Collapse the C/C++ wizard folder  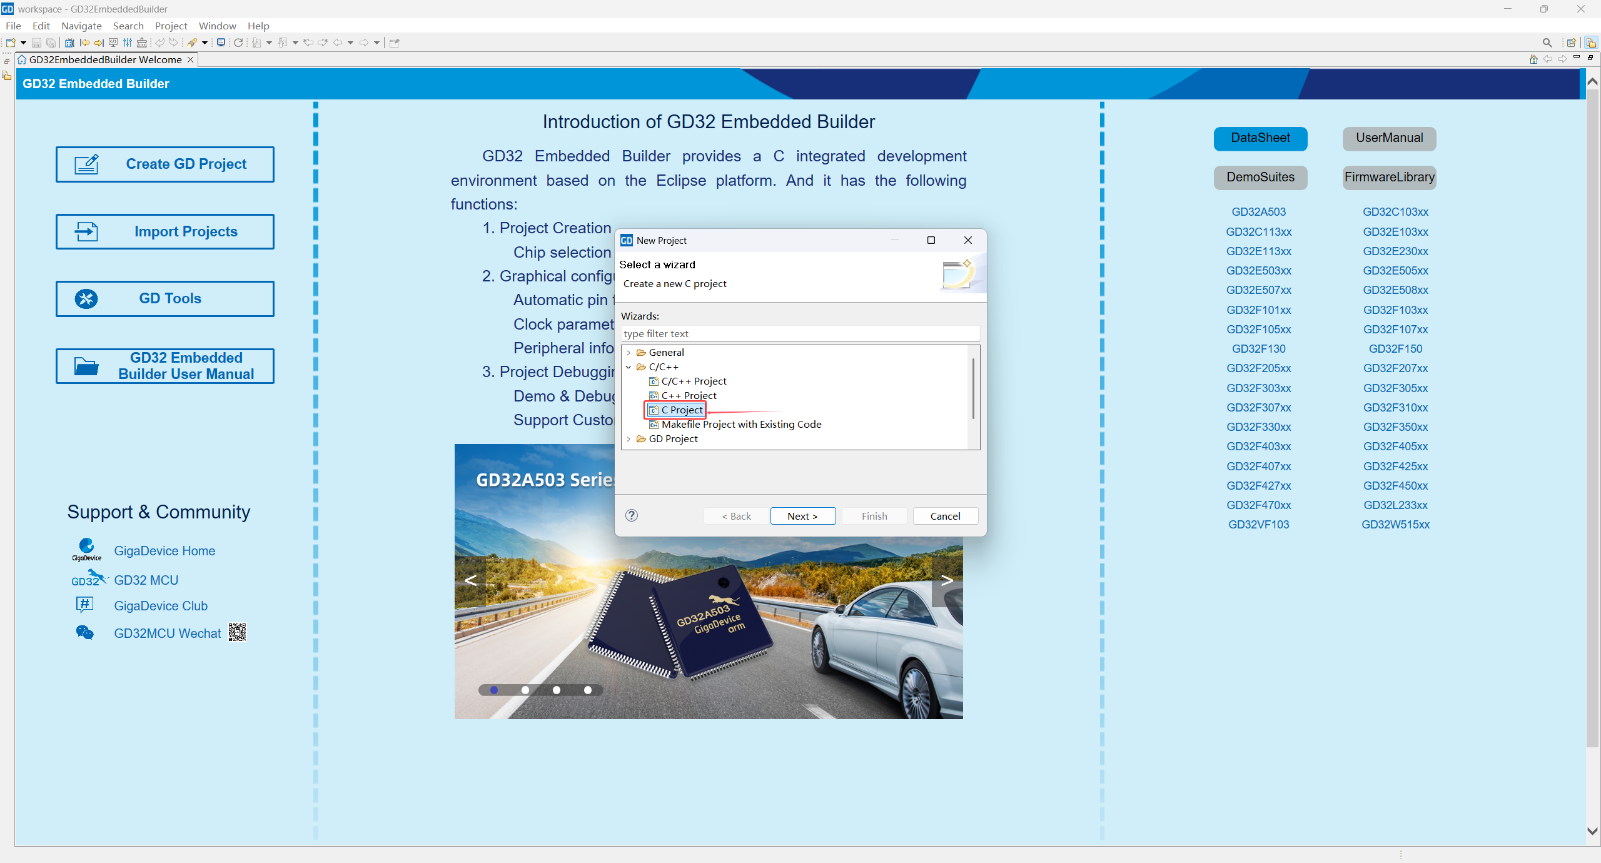point(629,367)
